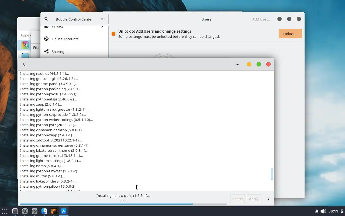Image resolution: width=345 pixels, height=216 pixels.
Task: Click the Unlock... button in Users panel
Action: pyautogui.click(x=290, y=34)
